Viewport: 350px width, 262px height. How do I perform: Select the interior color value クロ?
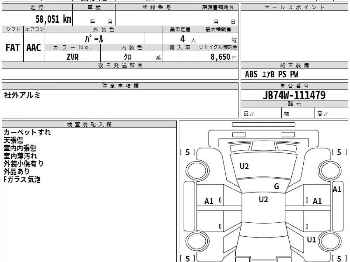pos(127,57)
